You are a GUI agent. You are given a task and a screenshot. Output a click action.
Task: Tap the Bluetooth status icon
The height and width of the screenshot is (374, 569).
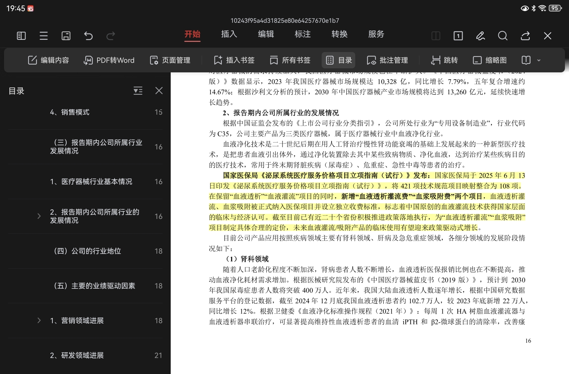(x=534, y=8)
